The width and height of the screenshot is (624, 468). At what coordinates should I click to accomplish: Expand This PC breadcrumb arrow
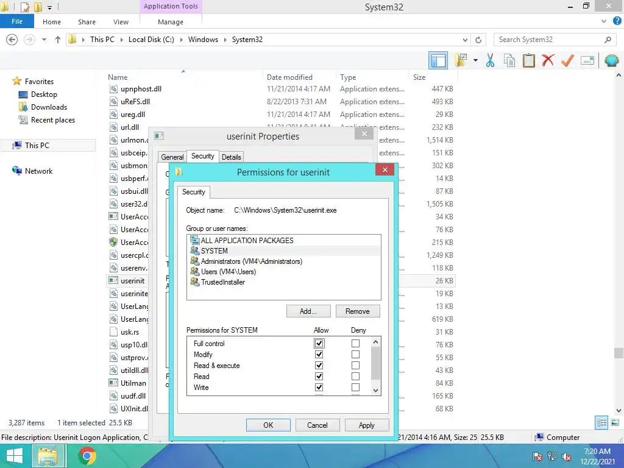pos(121,40)
